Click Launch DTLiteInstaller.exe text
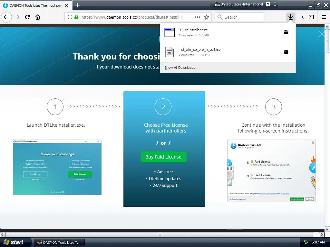 coord(56,125)
